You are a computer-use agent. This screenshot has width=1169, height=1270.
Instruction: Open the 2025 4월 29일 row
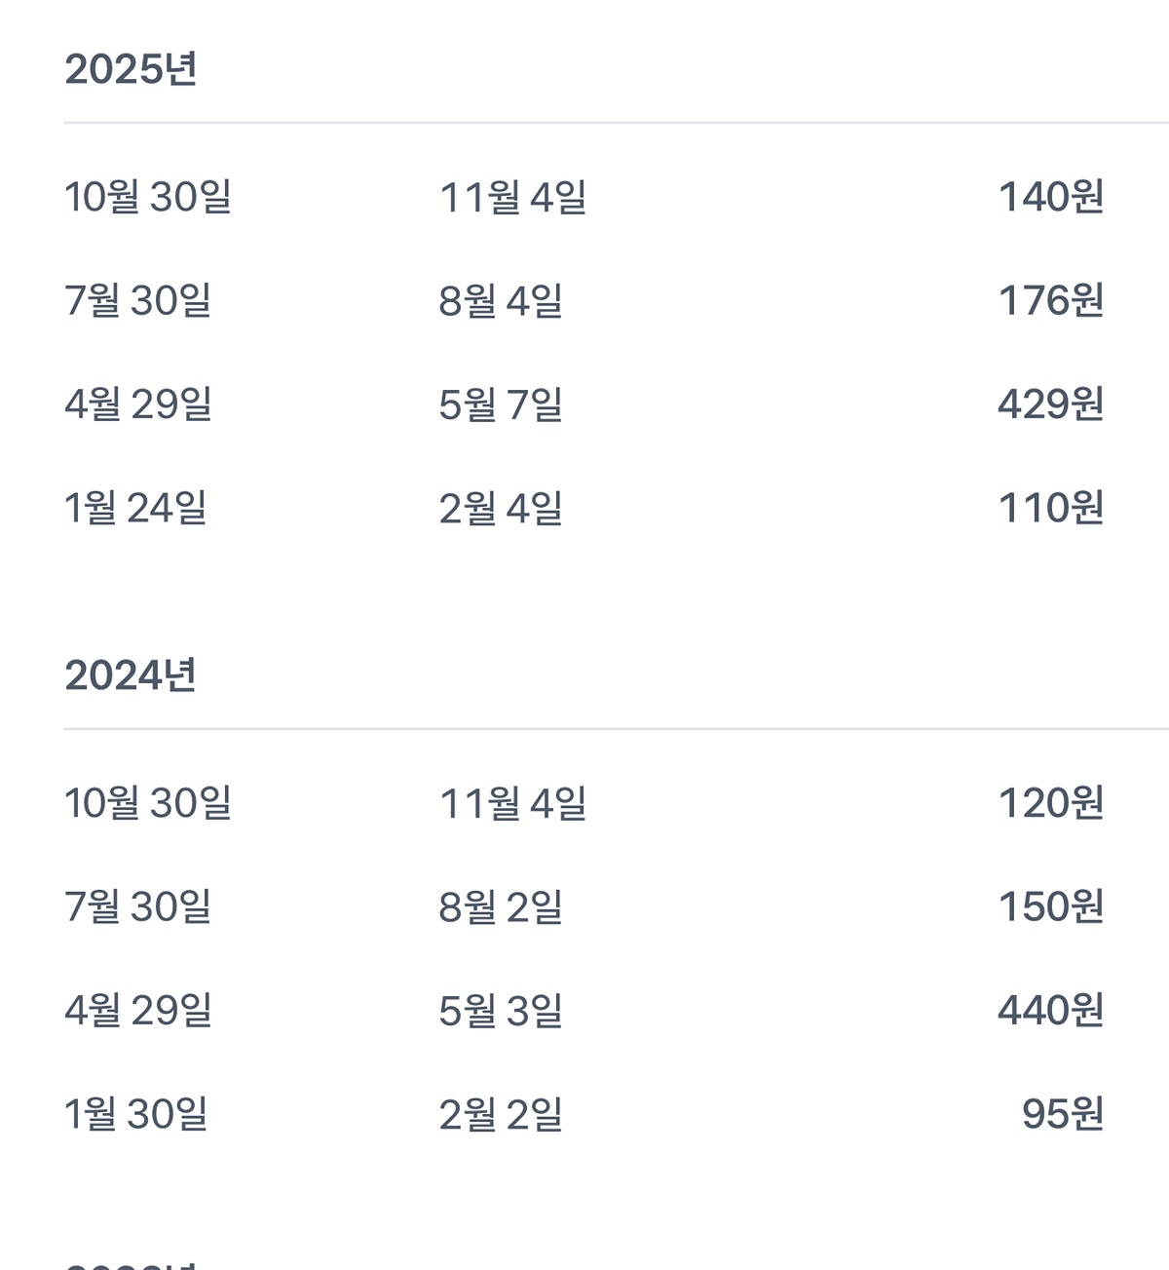tap(584, 404)
